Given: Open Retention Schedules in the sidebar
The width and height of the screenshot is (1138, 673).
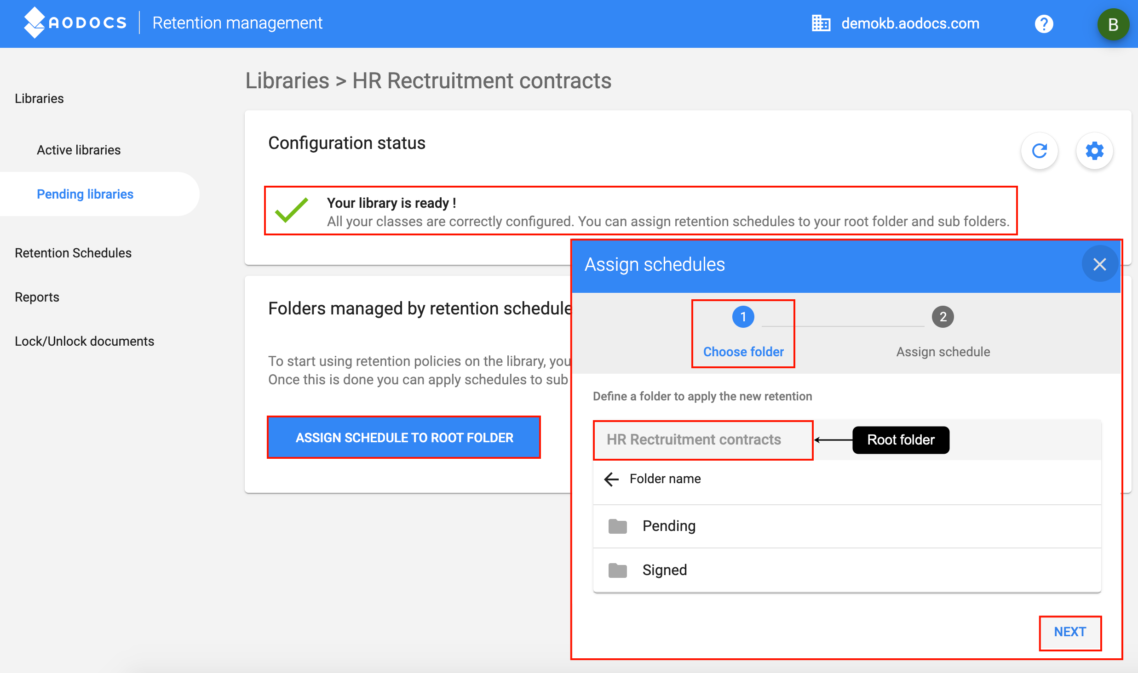Looking at the screenshot, I should (73, 252).
